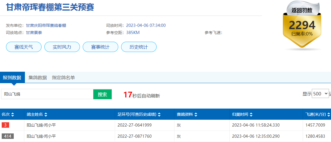Sort by 名次 column arrows
Viewport: 331px width, 142px height.
click(13, 115)
